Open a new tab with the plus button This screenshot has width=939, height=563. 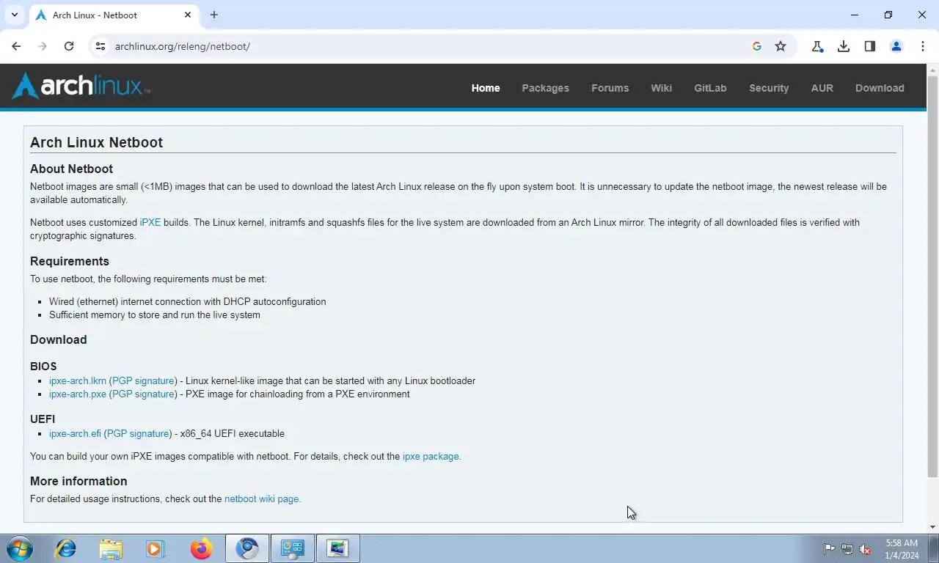pyautogui.click(x=214, y=15)
